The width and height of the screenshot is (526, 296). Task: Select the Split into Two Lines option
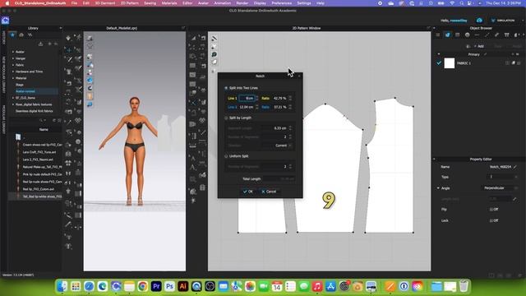click(x=226, y=88)
